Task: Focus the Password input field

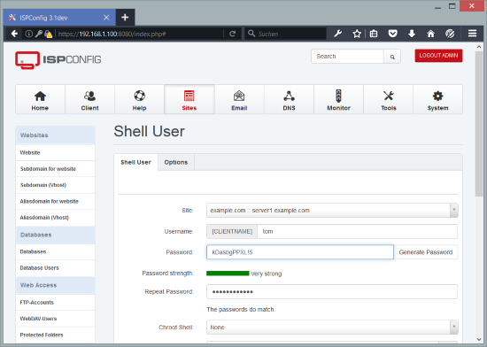Action: tap(300, 252)
